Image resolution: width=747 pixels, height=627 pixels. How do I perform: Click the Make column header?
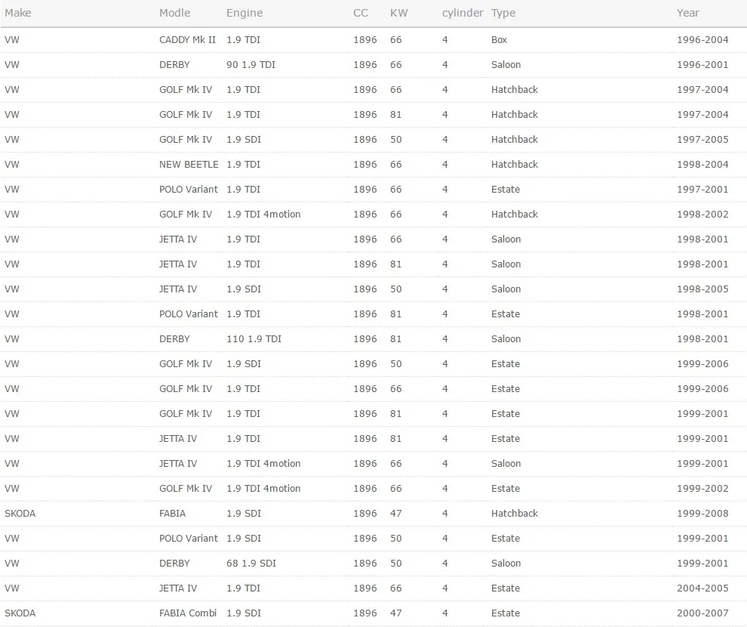pyautogui.click(x=17, y=13)
